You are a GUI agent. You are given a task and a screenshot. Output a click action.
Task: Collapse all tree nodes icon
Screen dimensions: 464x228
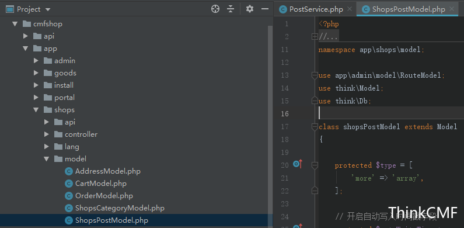click(231, 9)
